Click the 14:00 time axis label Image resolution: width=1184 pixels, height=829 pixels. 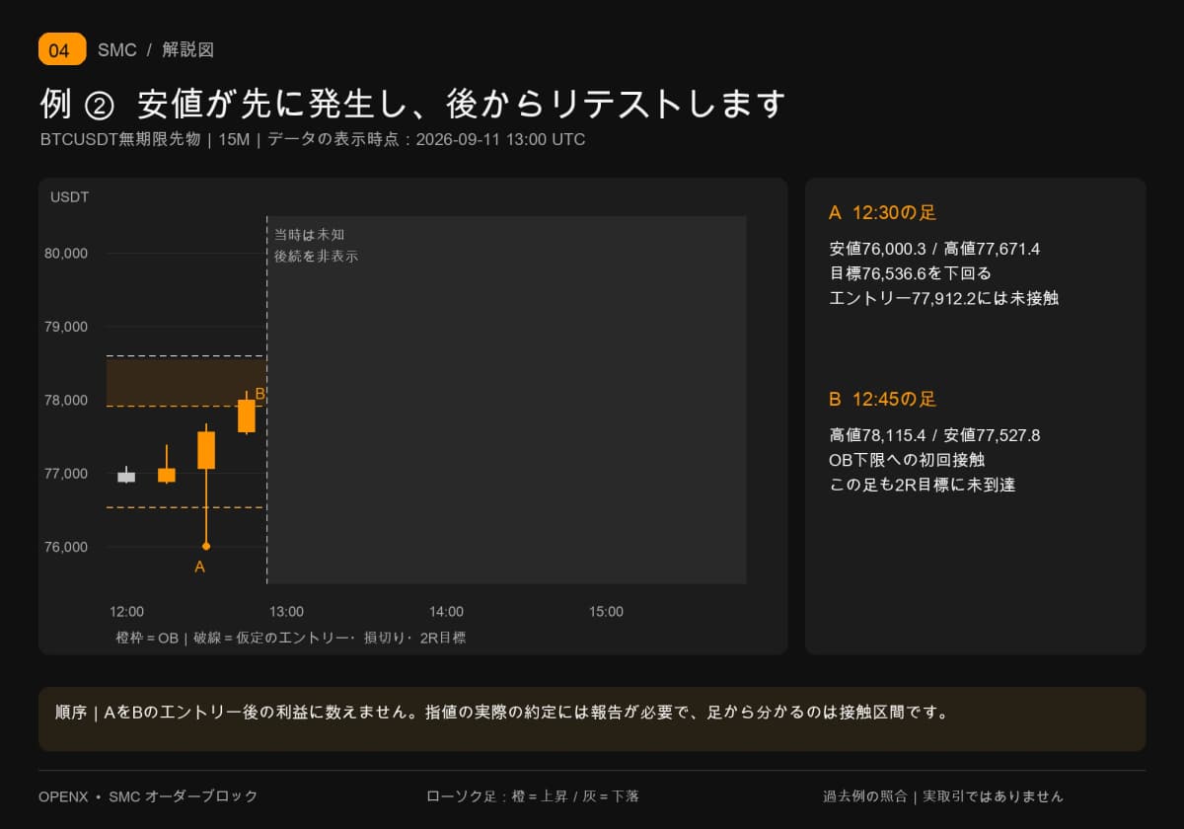[446, 612]
